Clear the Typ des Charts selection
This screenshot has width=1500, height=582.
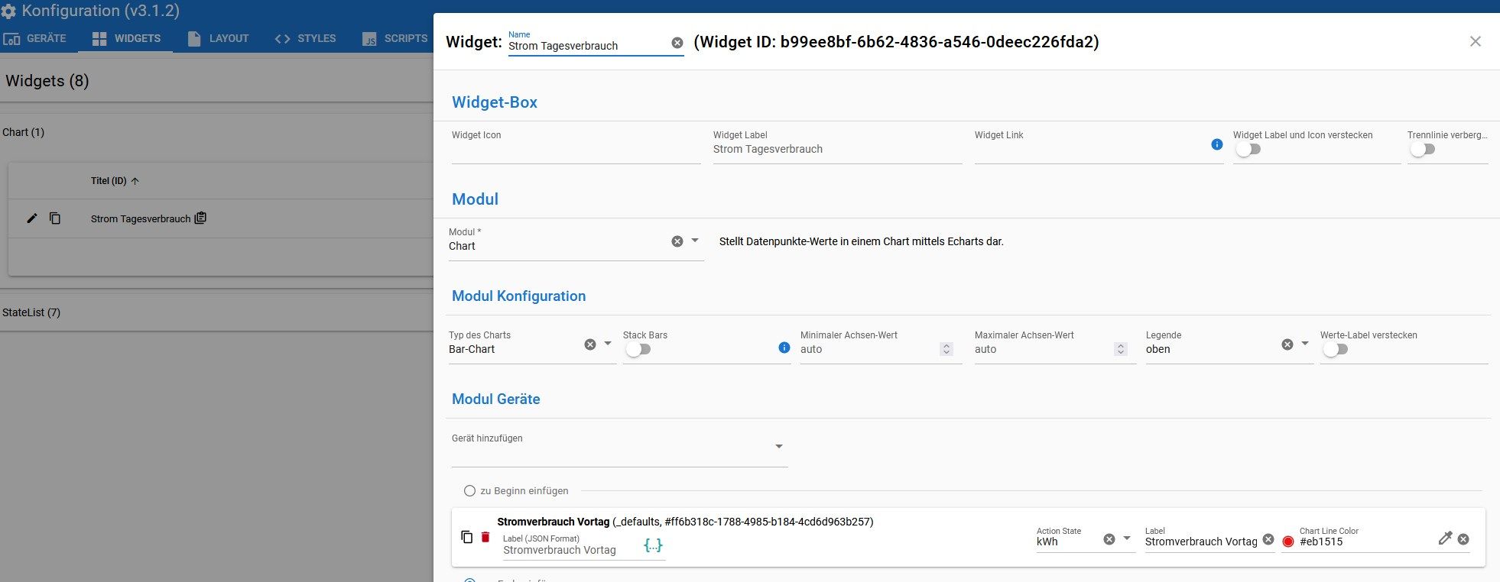coord(590,344)
